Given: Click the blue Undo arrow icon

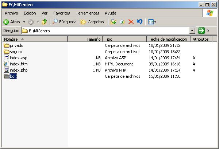Looking at the screenshot, I should click(139, 22).
